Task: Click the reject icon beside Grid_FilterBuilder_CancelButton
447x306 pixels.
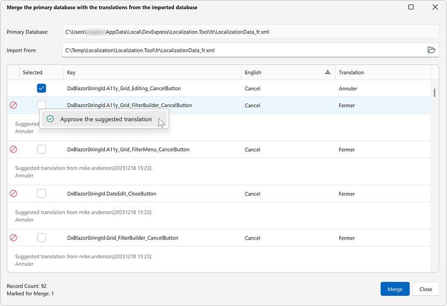Action: click(13, 237)
